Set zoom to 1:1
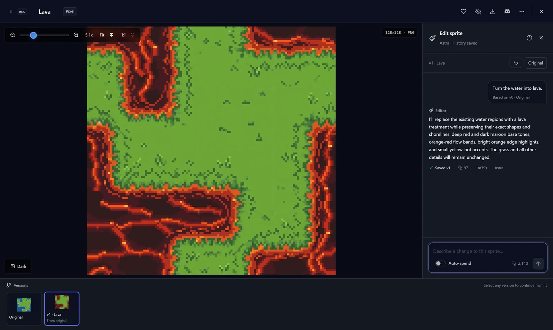The image size is (553, 330). point(123,35)
